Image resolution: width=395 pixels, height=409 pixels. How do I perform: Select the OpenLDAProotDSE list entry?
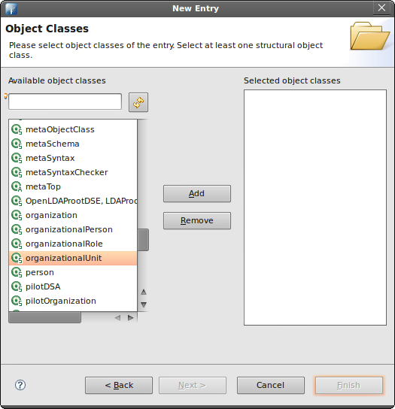pyautogui.click(x=73, y=201)
